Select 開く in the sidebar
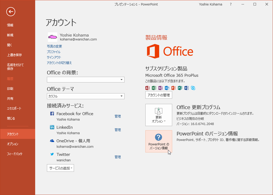Screen dimensions: 273x195 [10, 45]
